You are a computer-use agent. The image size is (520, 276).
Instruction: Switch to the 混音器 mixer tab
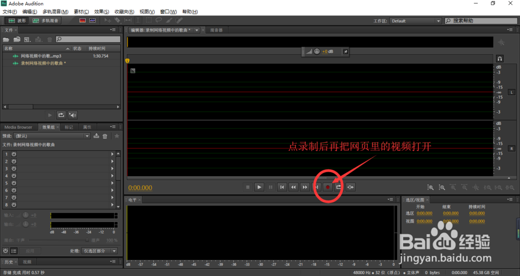tap(216, 30)
